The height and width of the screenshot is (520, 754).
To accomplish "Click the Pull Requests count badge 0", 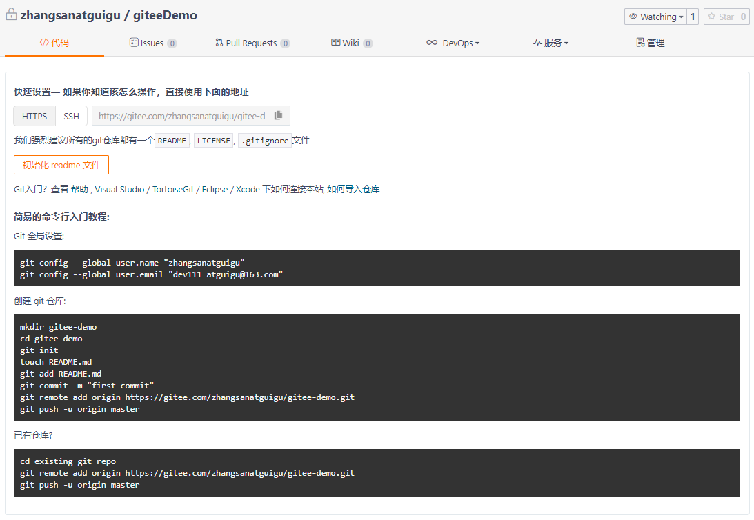I will pos(285,43).
